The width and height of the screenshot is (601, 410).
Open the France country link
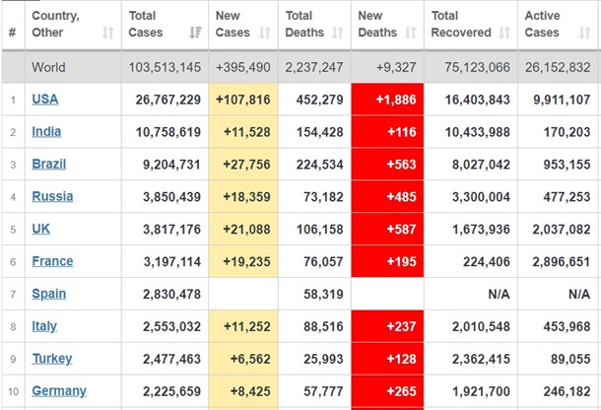click(52, 261)
